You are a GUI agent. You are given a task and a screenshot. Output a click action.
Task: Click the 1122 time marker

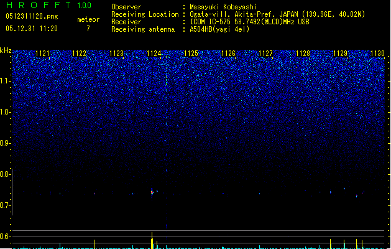click(80, 54)
